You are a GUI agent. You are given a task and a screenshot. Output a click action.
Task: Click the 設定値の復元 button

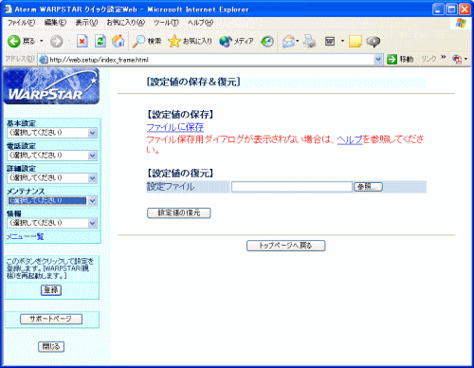179,213
